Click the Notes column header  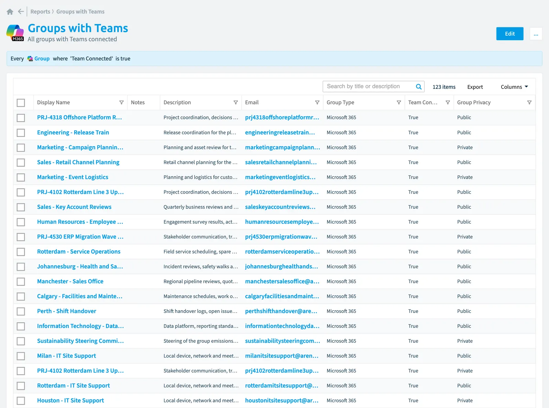138,103
